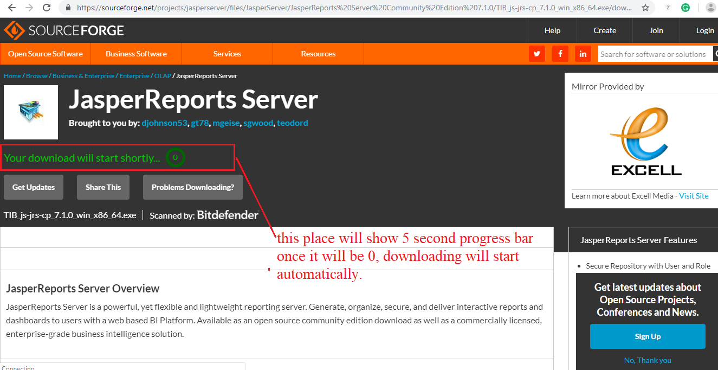
Task: Click the Sign Up button
Action: point(648,336)
